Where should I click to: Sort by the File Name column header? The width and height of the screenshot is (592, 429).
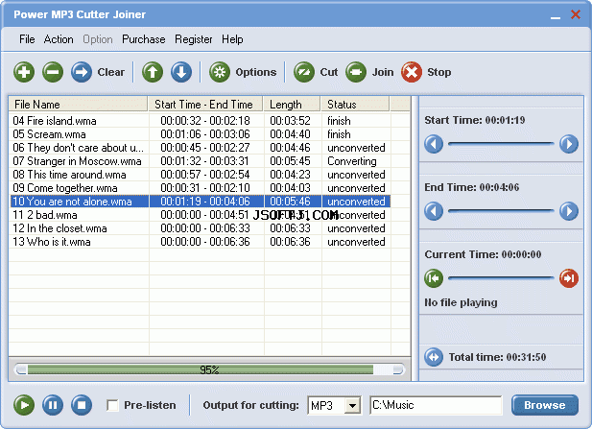click(x=78, y=105)
